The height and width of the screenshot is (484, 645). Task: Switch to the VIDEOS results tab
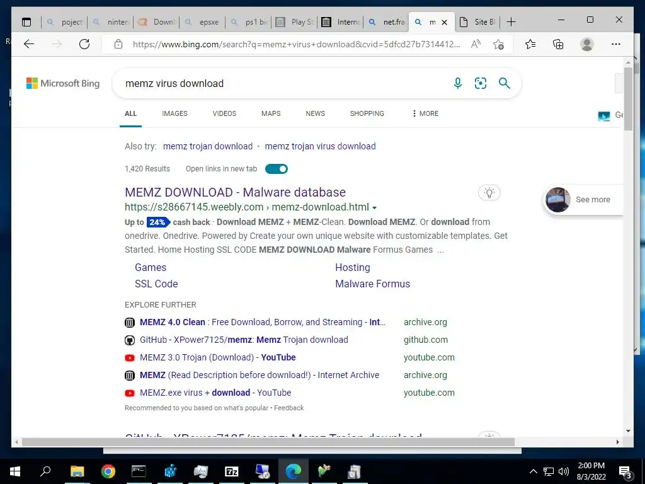pos(224,113)
